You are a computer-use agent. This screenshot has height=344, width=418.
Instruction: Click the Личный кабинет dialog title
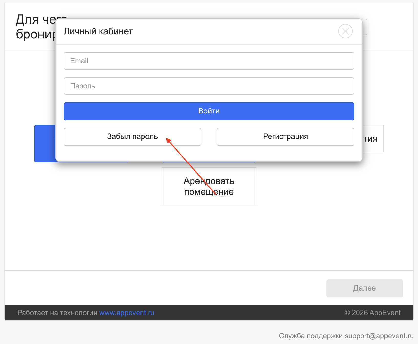point(98,31)
